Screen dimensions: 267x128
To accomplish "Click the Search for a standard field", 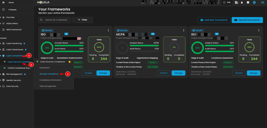I will [x=54, y=20].
